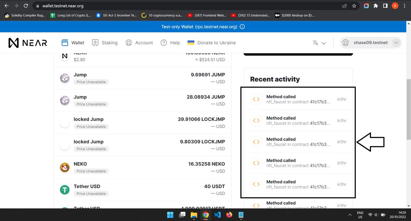The image size is (411, 221).
Task: Open (592) 15 Underrated YouTube bookmark
Action: tap(250, 15)
